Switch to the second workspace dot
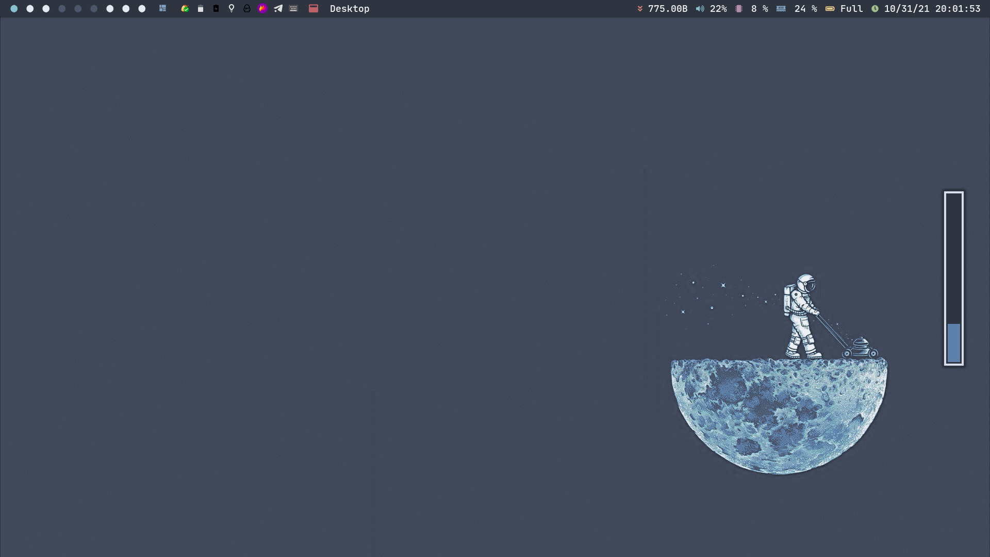The image size is (990, 557). [x=30, y=8]
